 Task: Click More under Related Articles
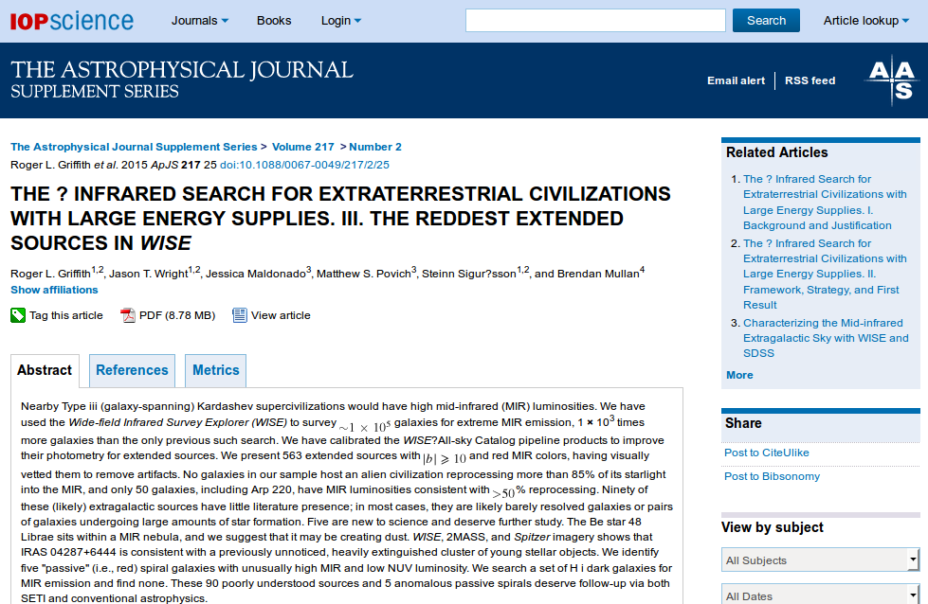[x=739, y=375]
